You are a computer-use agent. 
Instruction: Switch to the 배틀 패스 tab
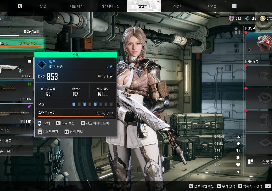[x=76, y=6]
